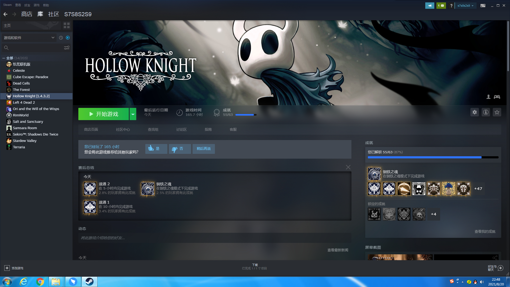Open Internet Explorer from taskbar

click(x=24, y=282)
